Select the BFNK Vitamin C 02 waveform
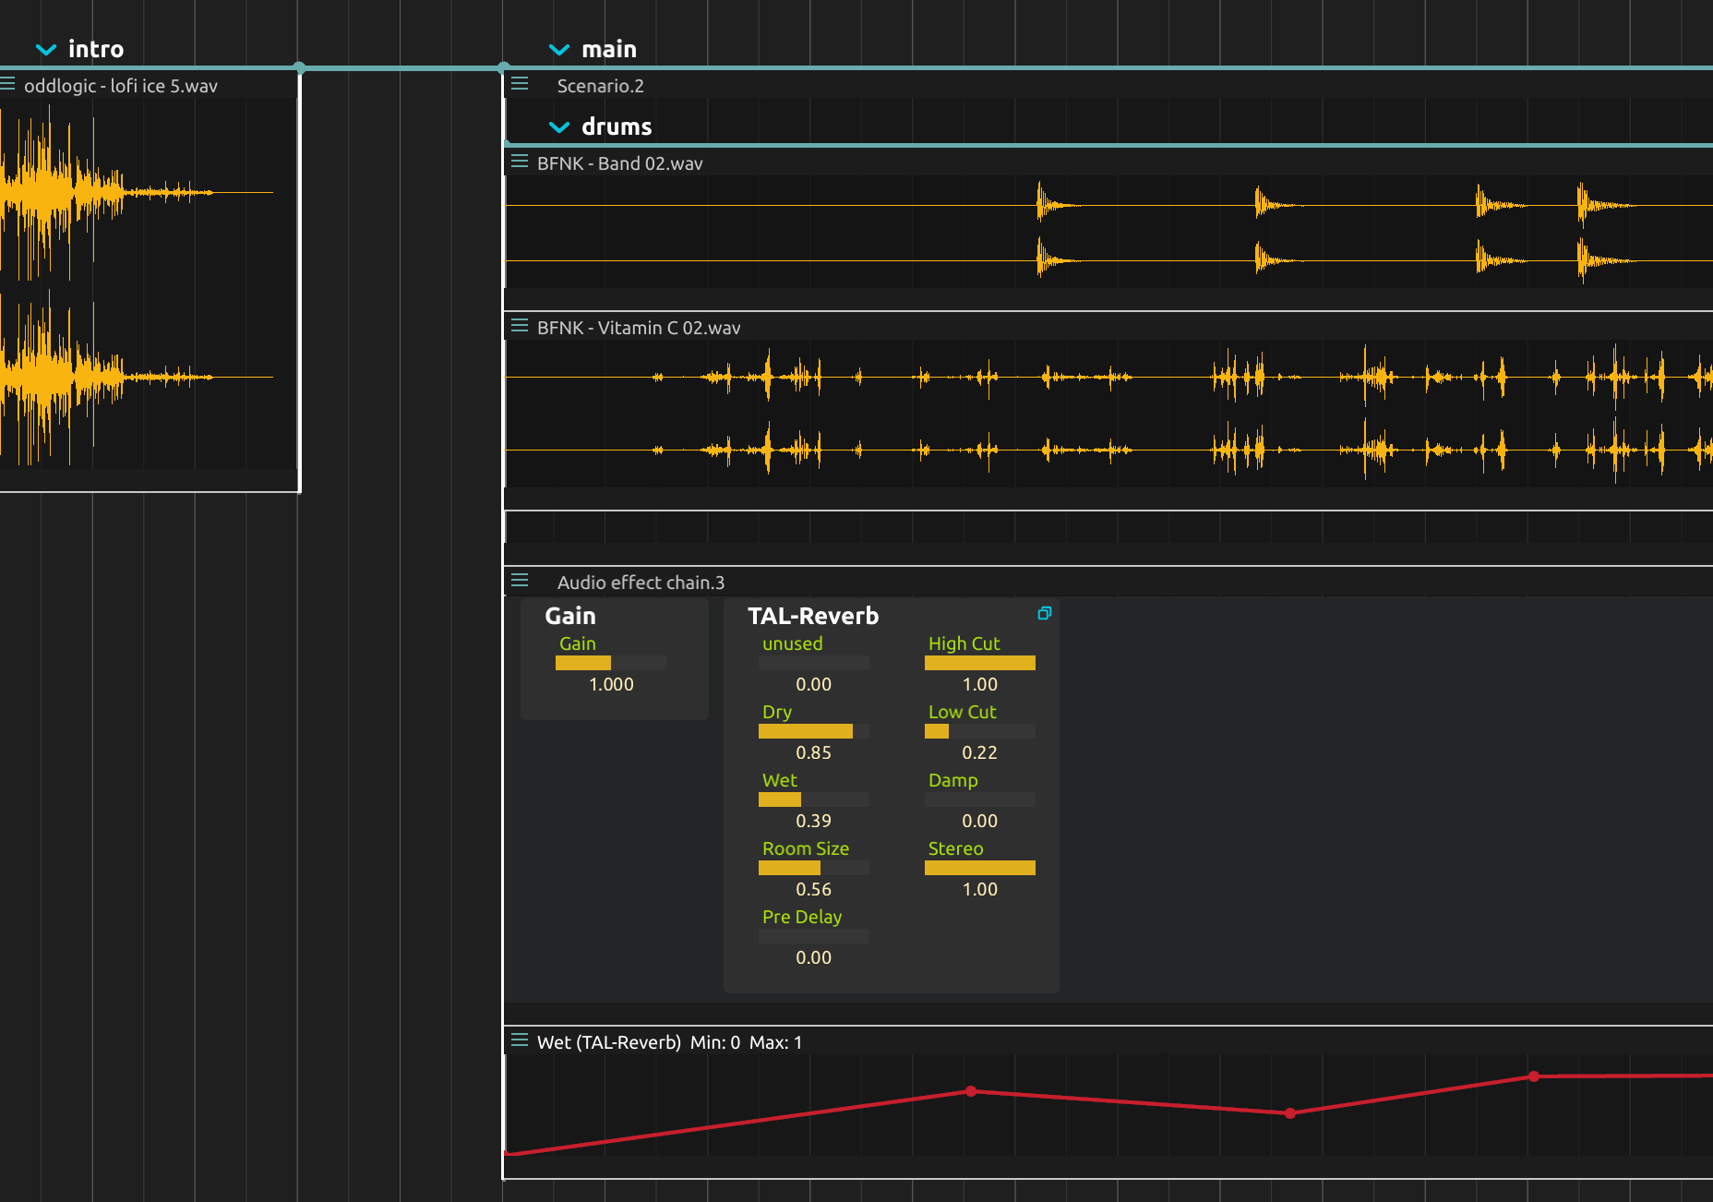Screen dimensions: 1713x1202 [x=1108, y=414]
